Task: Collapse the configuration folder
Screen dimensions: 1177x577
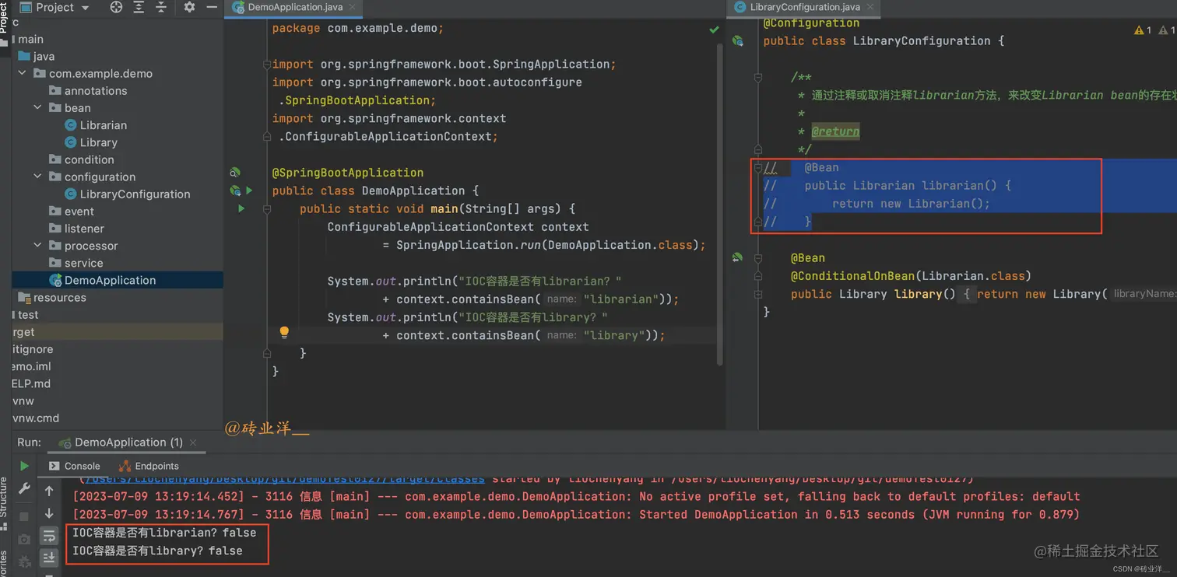Action: tap(37, 177)
